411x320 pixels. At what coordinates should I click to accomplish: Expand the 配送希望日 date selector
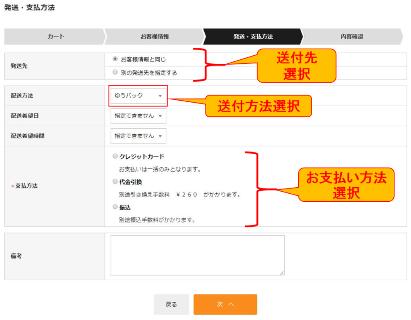[x=138, y=116]
